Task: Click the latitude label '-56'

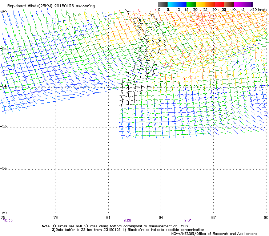Action: (3, 126)
